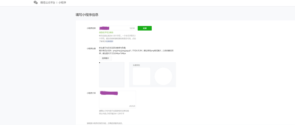The height and width of the screenshot is (125, 295).
Task: Click the WeChat logo icon in header
Action: click(36, 2)
